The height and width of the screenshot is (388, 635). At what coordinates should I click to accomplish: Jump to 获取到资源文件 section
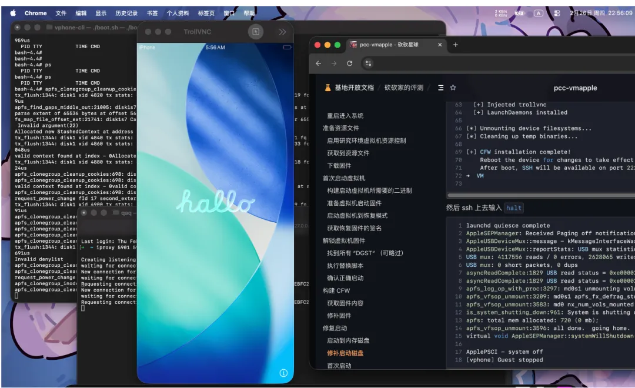348,153
